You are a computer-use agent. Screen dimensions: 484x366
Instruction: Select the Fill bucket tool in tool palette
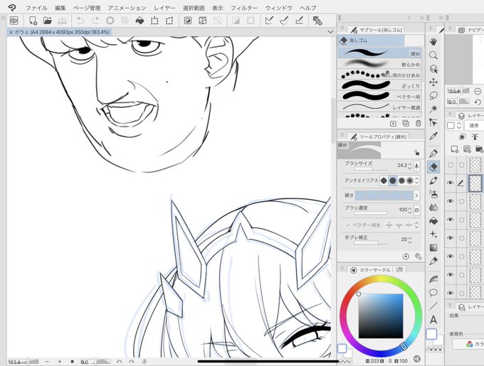(433, 221)
